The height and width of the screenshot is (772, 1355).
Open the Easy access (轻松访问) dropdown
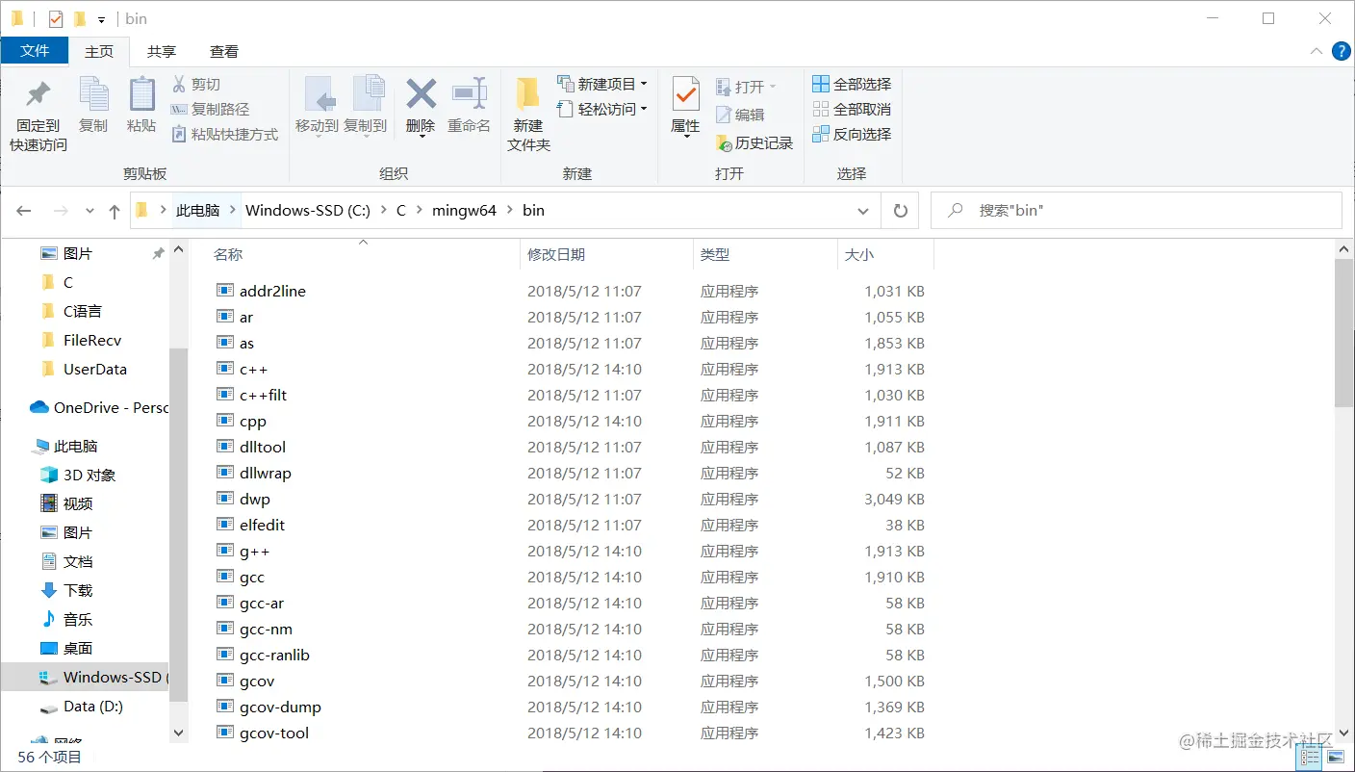(x=601, y=110)
